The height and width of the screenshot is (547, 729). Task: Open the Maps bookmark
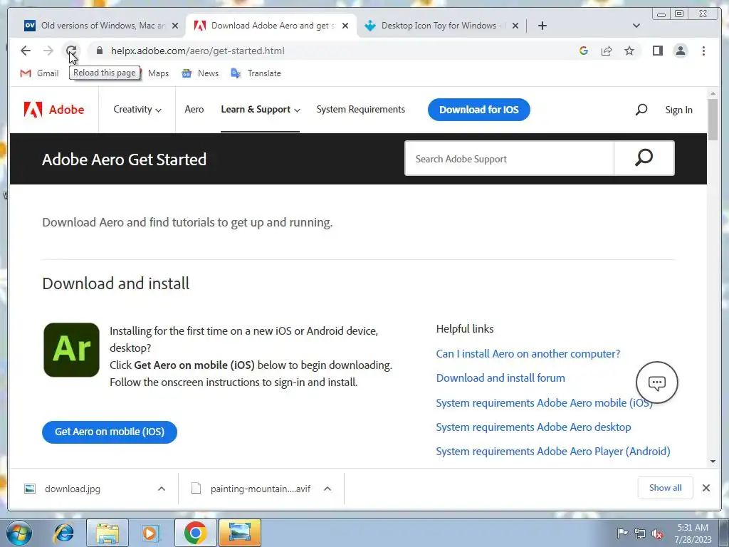coord(158,73)
